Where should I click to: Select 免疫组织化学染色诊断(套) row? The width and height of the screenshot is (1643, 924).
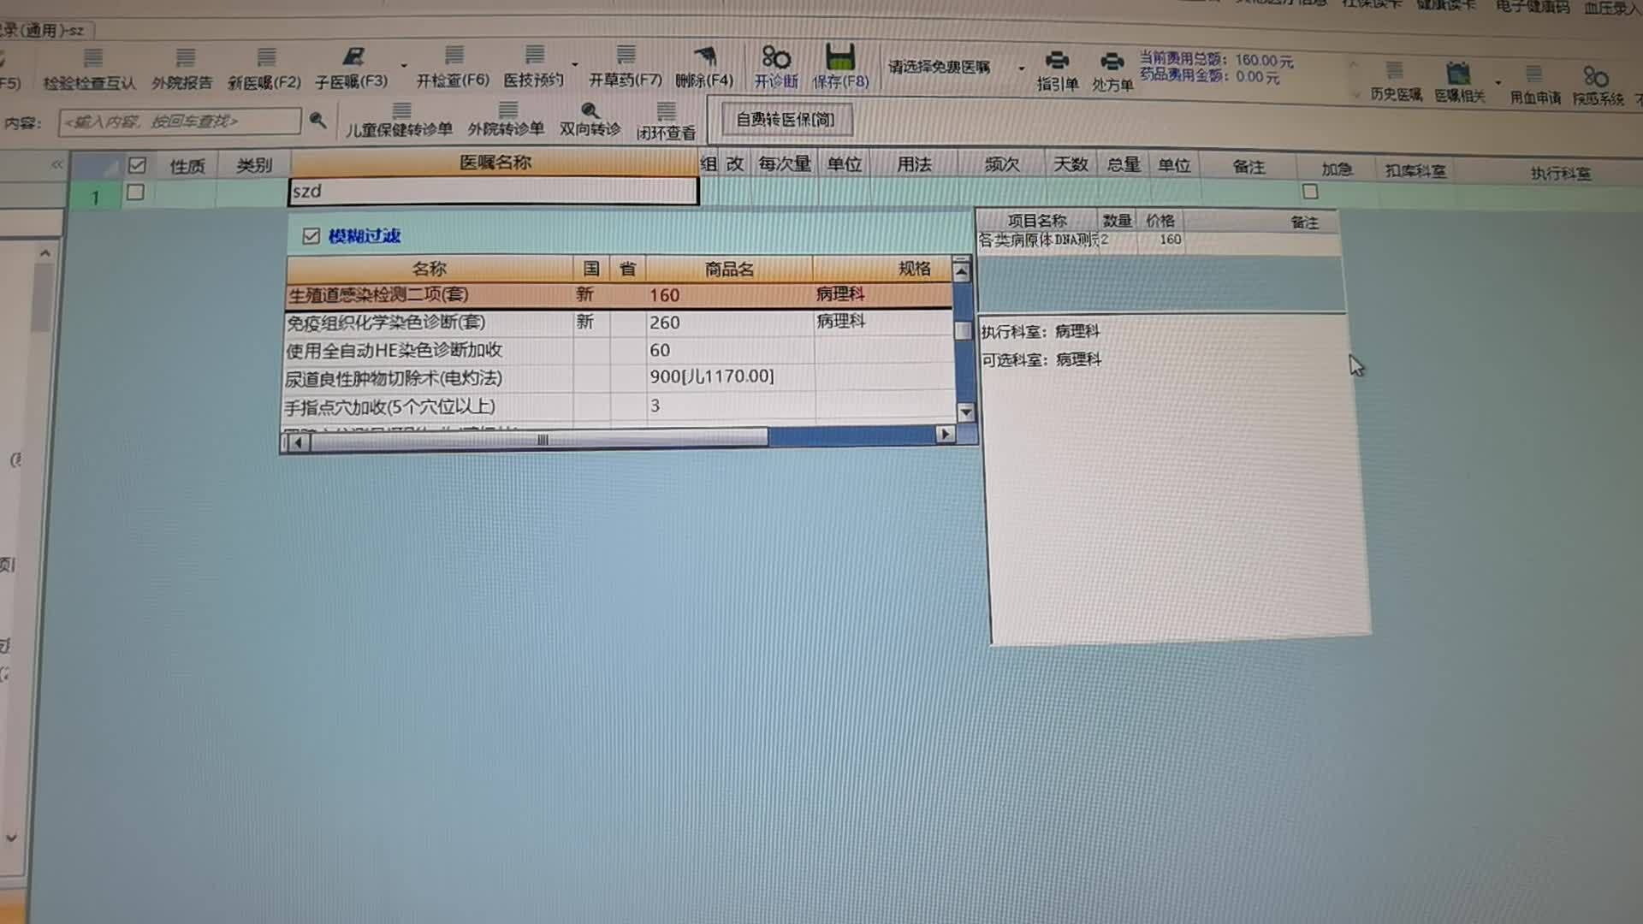(620, 323)
